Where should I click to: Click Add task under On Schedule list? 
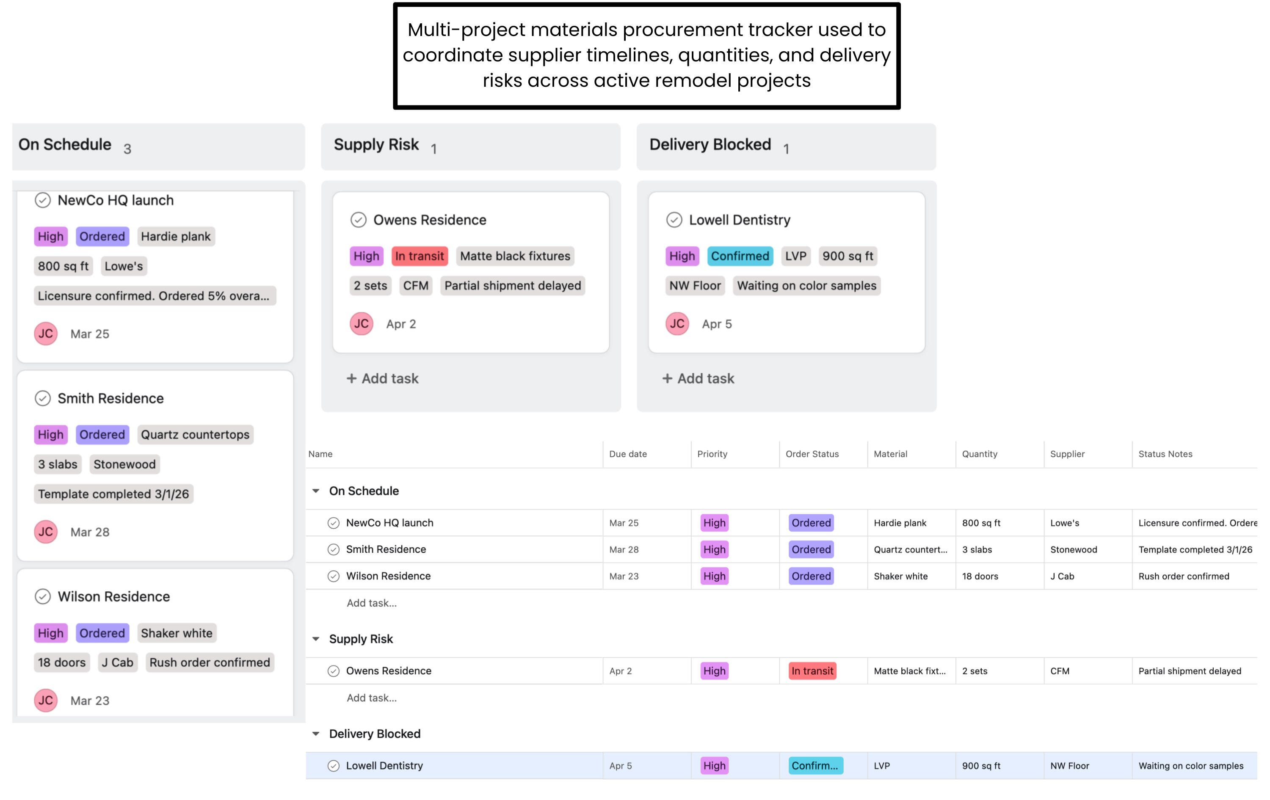(371, 603)
